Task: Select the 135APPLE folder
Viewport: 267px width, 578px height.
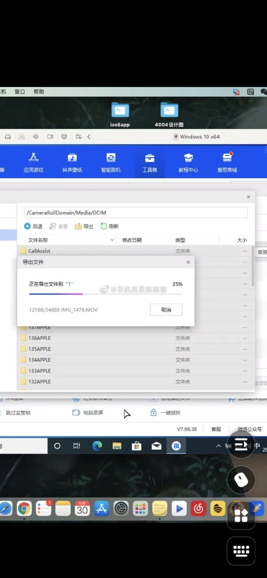Action: pyautogui.click(x=135, y=349)
